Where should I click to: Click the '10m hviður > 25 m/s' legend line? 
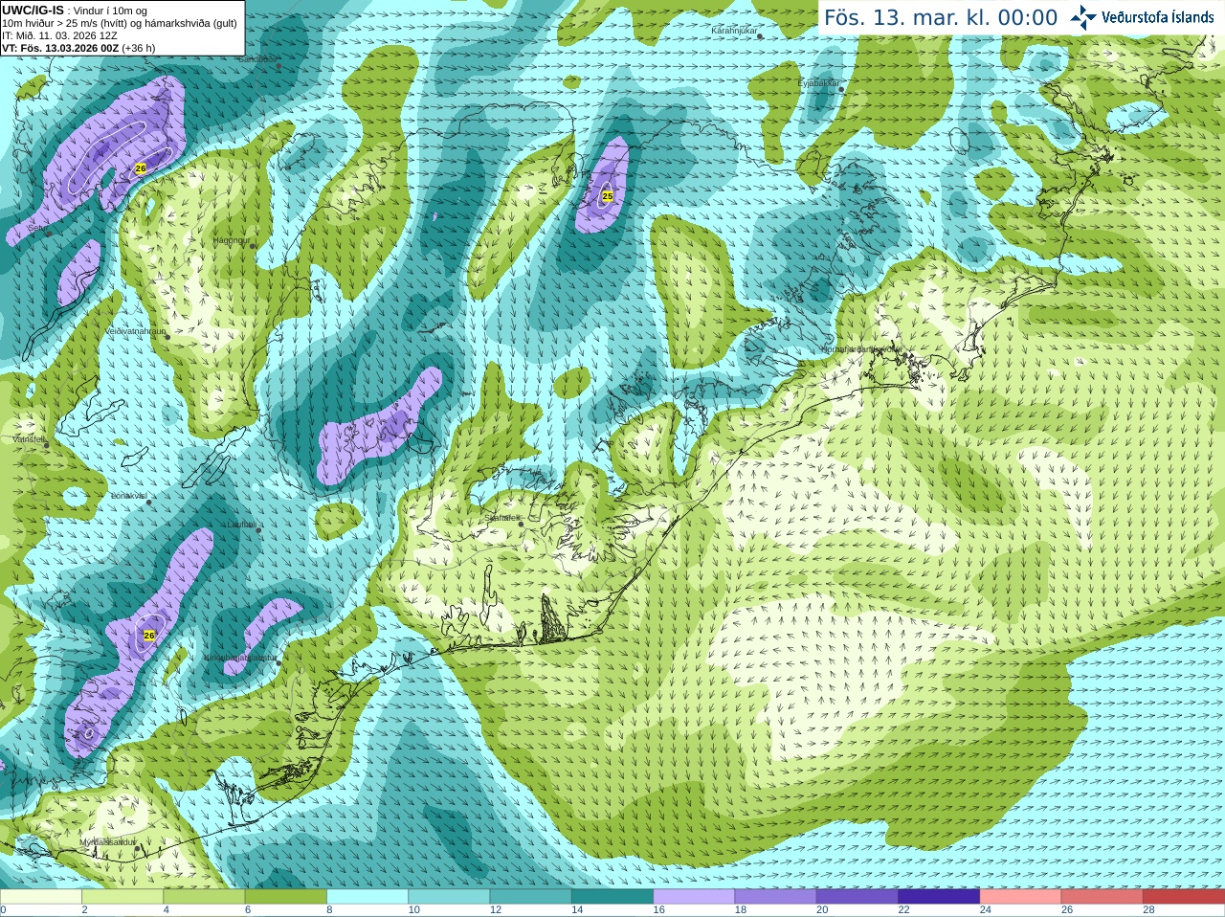(x=120, y=23)
